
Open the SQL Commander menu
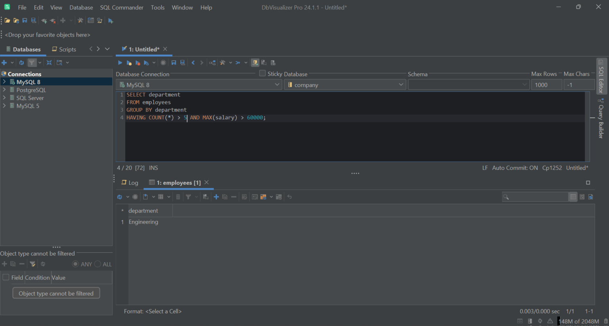tap(121, 7)
